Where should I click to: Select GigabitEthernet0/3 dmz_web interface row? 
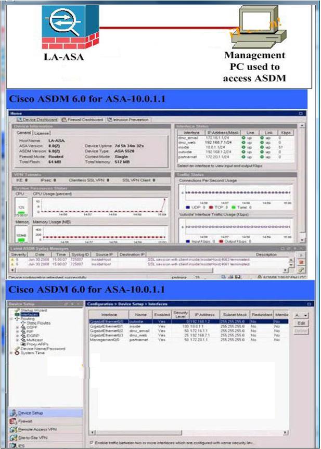188,335
